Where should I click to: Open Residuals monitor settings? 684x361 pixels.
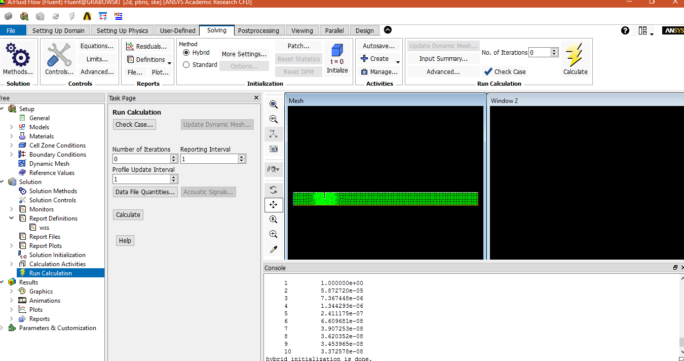click(x=146, y=46)
